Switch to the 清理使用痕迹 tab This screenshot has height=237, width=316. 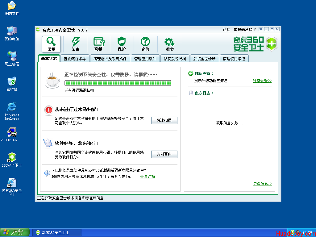[234, 59]
